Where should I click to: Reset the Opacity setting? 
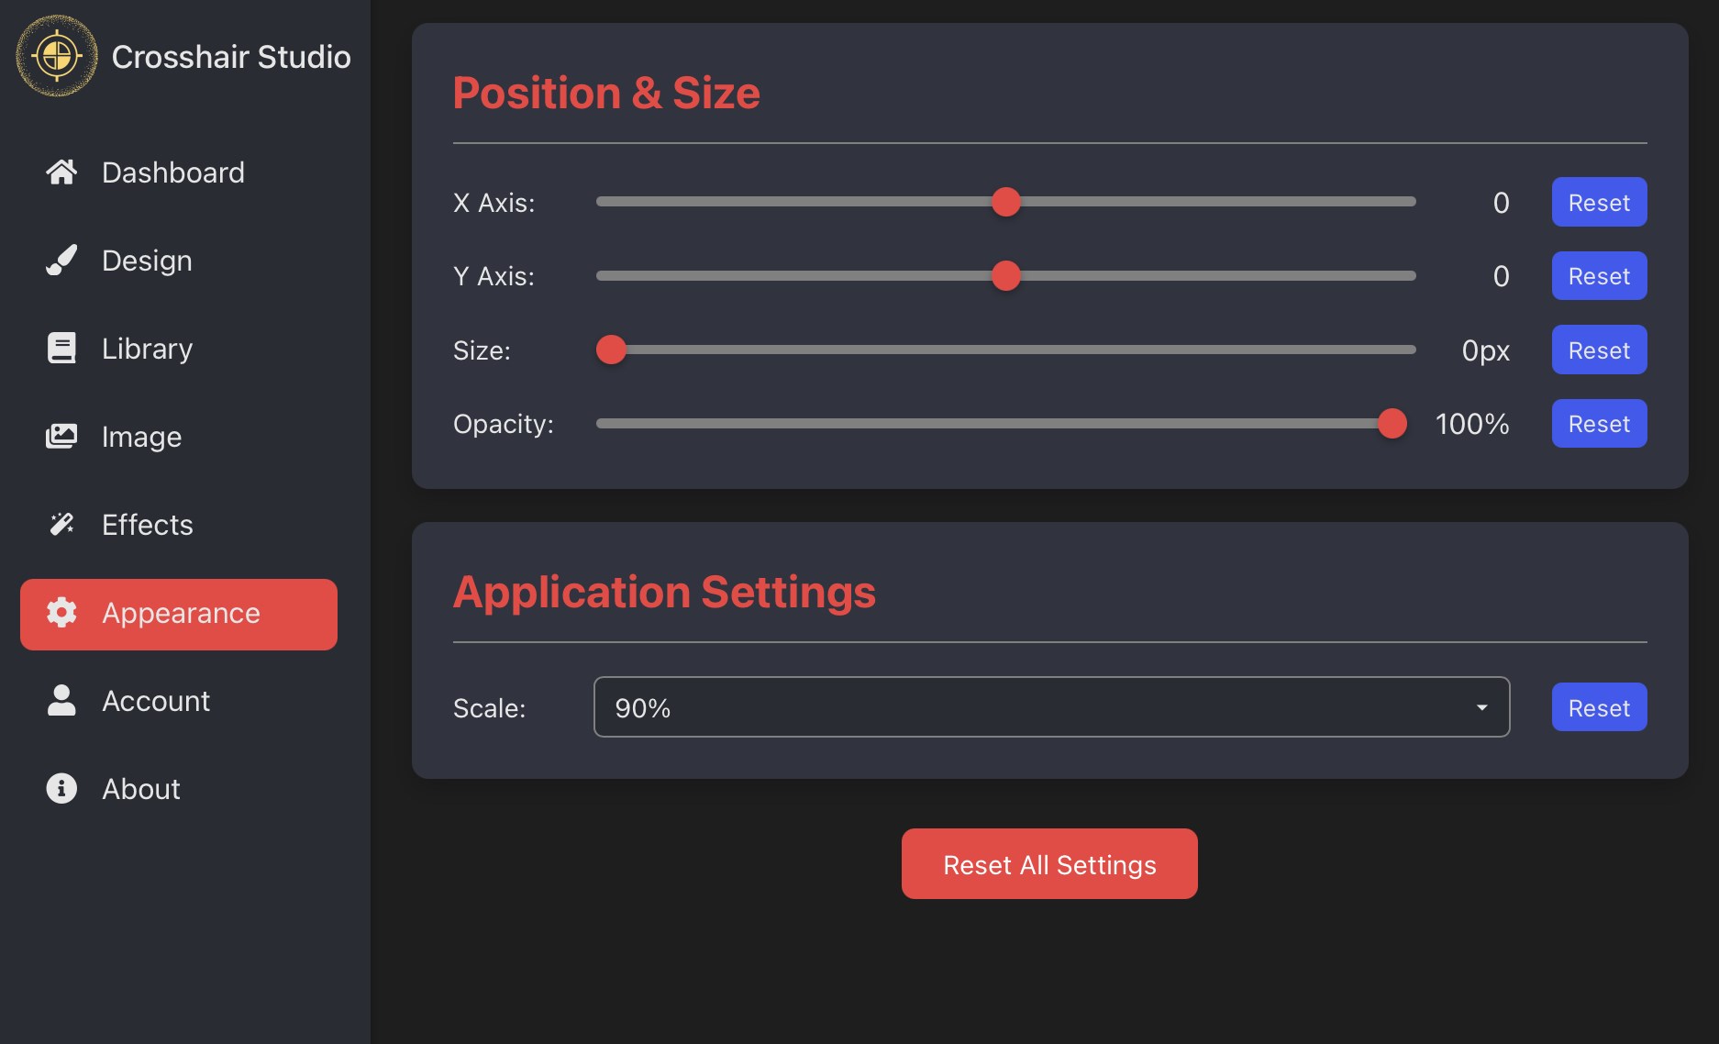coord(1598,423)
